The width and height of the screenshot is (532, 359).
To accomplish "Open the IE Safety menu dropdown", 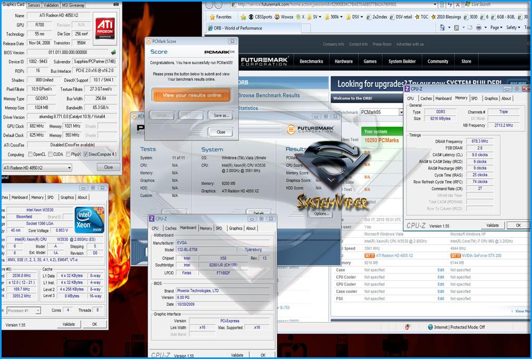I will coord(513,28).
